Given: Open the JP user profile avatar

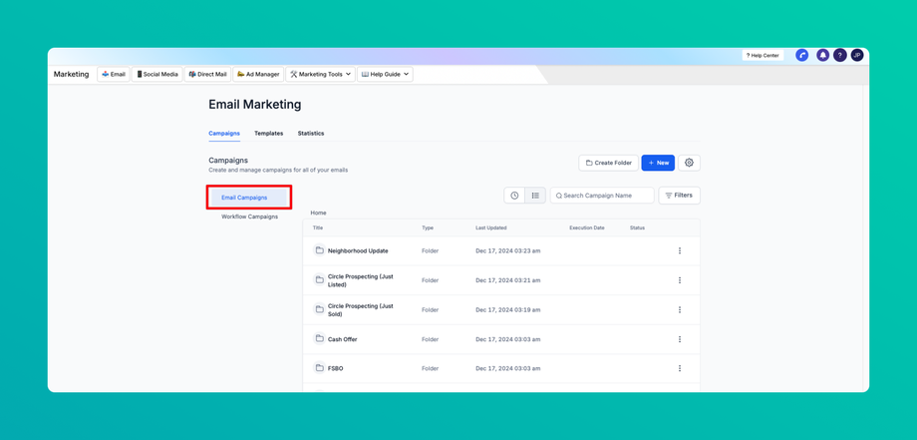Looking at the screenshot, I should 857,56.
